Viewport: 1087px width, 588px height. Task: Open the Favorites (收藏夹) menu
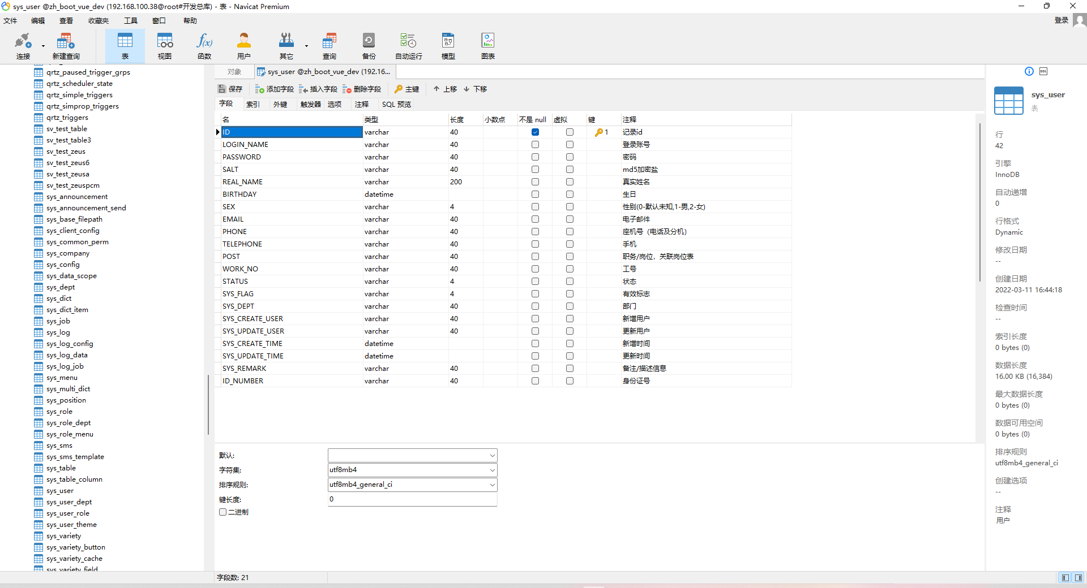(x=98, y=20)
